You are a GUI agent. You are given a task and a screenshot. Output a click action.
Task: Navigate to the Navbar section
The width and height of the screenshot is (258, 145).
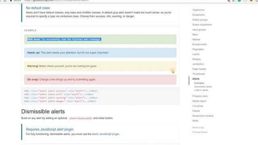click(x=196, y=39)
